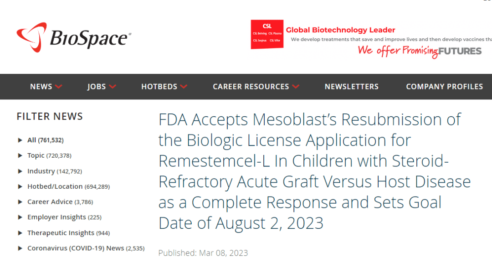Click the BioSpace logo
492x268 pixels.
tap(74, 37)
